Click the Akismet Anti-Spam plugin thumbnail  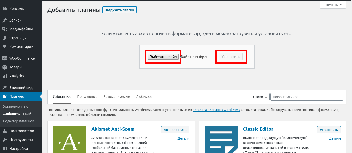[x=69, y=139]
